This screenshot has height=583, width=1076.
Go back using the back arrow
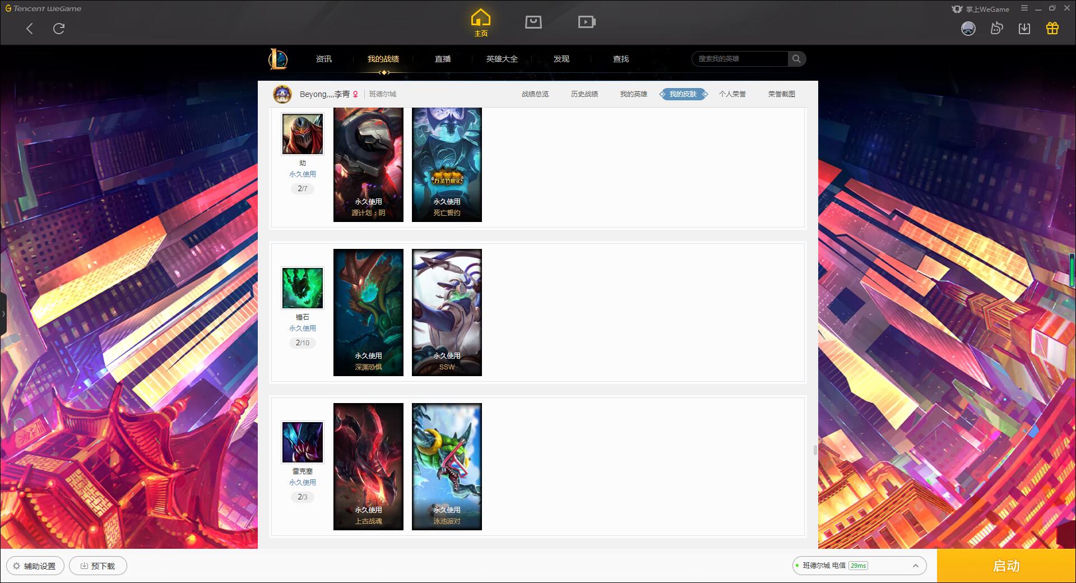tap(30, 29)
